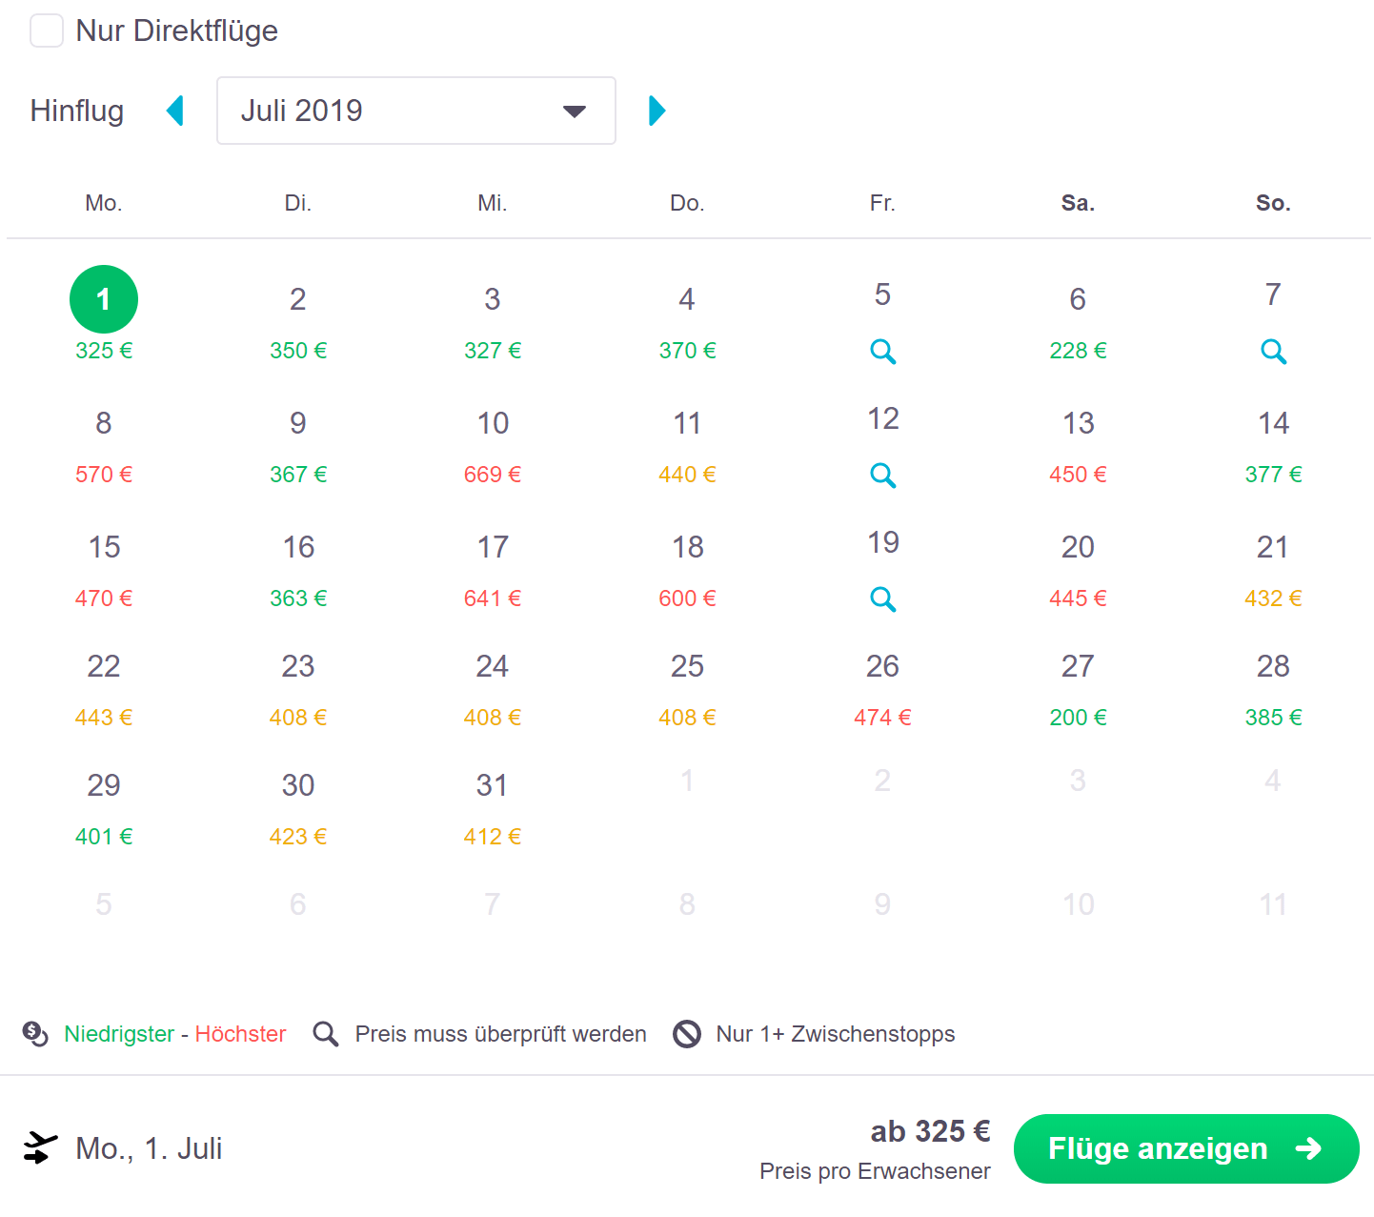This screenshot has height=1217, width=1374.
Task: Choose July 14 priced at 377 €
Action: [x=1273, y=446]
